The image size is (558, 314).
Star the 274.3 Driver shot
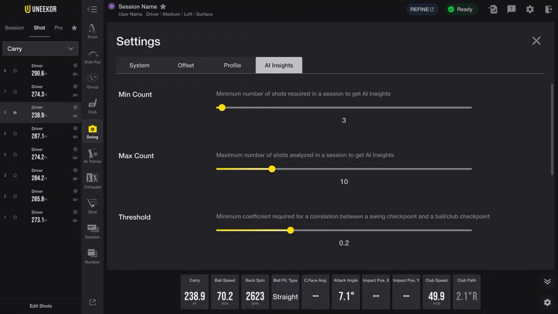point(15,92)
